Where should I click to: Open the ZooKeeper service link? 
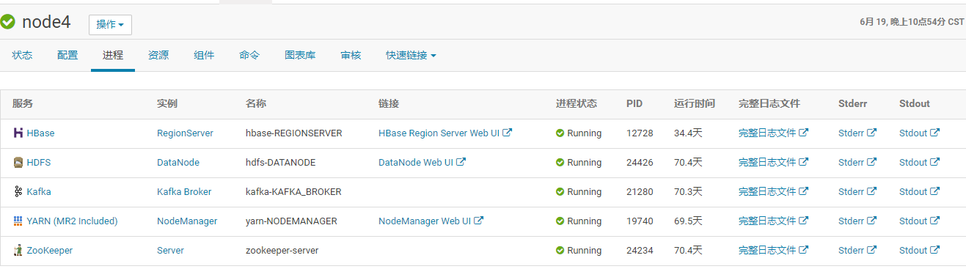click(49, 251)
